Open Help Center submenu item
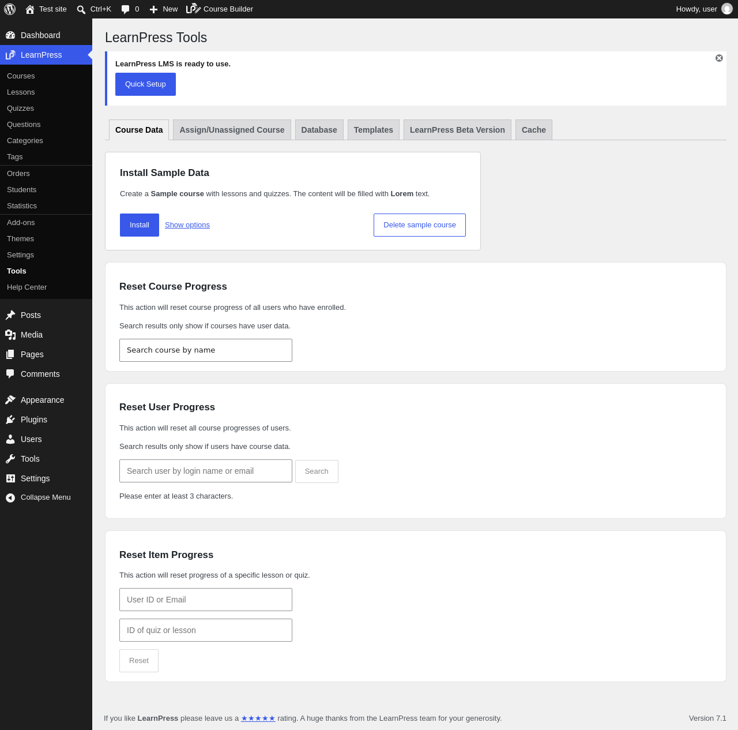Image resolution: width=738 pixels, height=730 pixels. coord(46,287)
